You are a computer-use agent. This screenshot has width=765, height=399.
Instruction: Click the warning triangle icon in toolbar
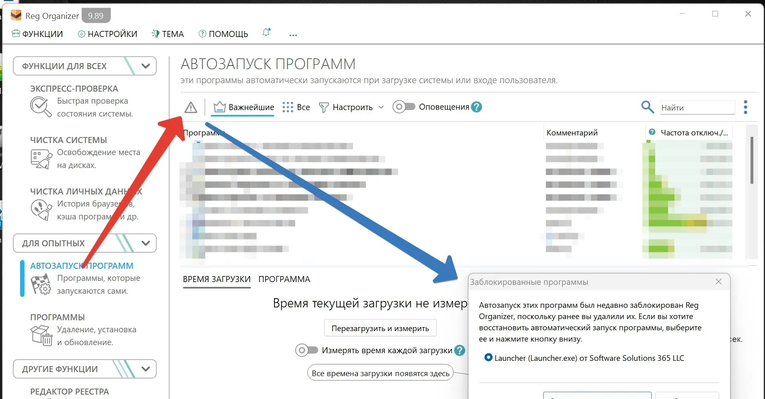click(x=191, y=107)
